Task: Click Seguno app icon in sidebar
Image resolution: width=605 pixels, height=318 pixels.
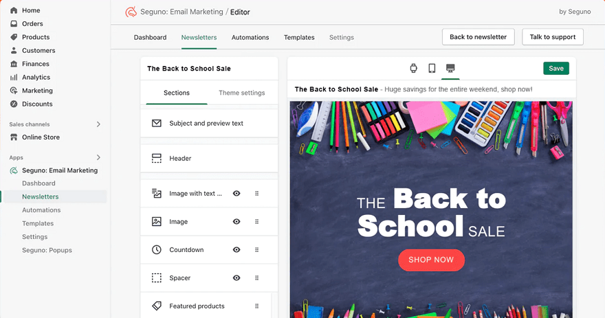Action: [14, 170]
